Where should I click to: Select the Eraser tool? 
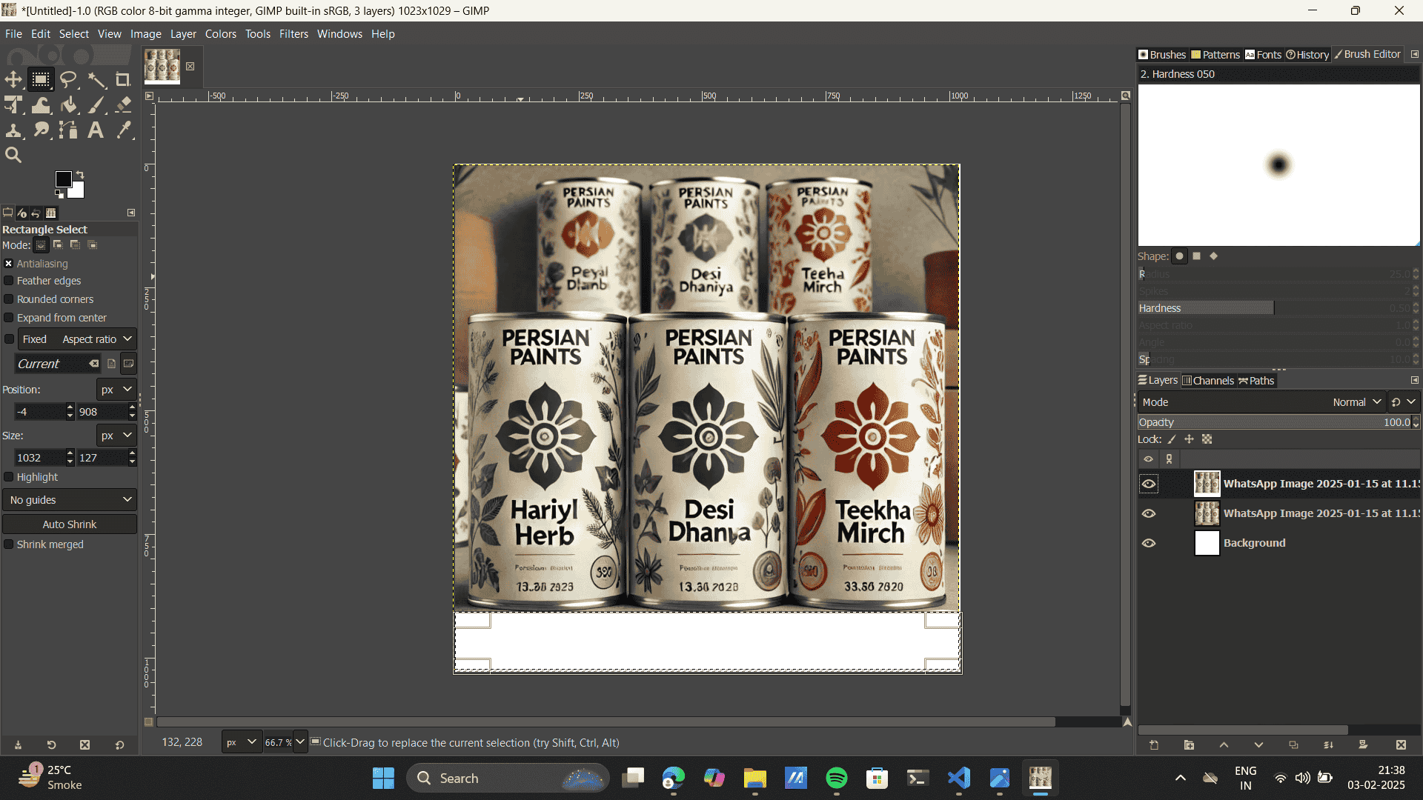point(123,105)
